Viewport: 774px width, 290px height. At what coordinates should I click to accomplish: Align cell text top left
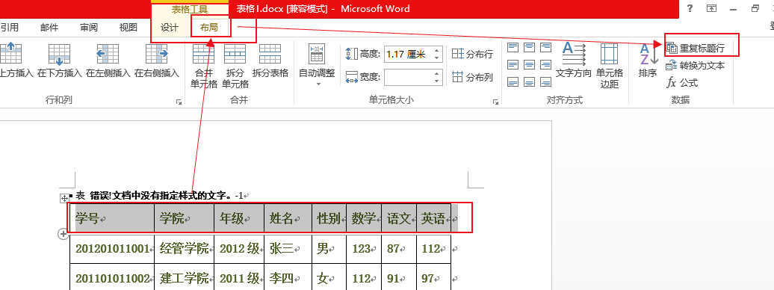[513, 48]
